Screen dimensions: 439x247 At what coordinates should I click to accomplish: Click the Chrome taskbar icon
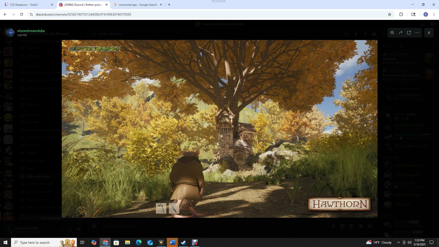pyautogui.click(x=105, y=243)
